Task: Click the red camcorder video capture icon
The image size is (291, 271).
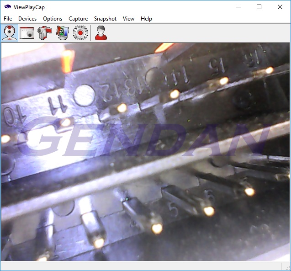Action: (x=45, y=33)
